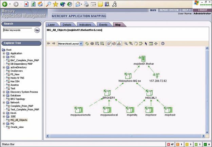Expand the J2EE folder
The width and height of the screenshot is (212, 147).
coord(4,116)
